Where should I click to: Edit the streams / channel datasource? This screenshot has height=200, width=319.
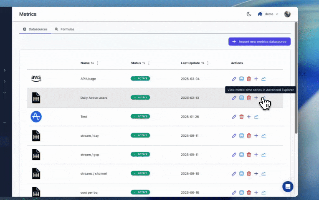tap(234, 174)
